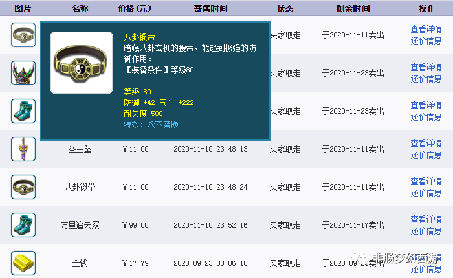453x278 pixels.
Task: Open 查看详情 for the 金钱 listing
Action: tap(426, 257)
